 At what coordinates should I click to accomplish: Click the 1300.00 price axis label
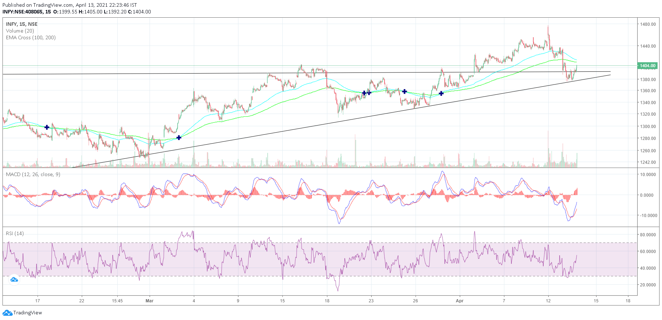pyautogui.click(x=647, y=126)
